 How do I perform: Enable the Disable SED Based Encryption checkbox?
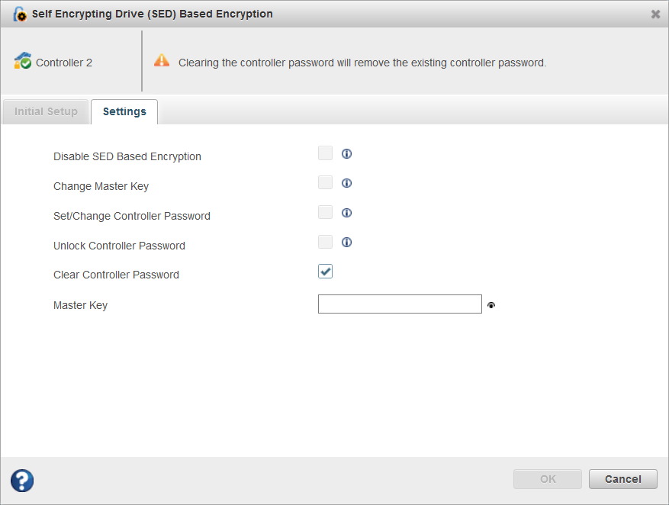point(325,153)
